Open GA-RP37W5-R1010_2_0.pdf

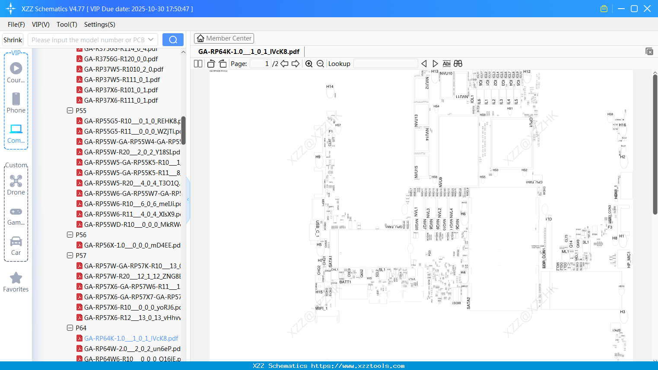pos(124,69)
